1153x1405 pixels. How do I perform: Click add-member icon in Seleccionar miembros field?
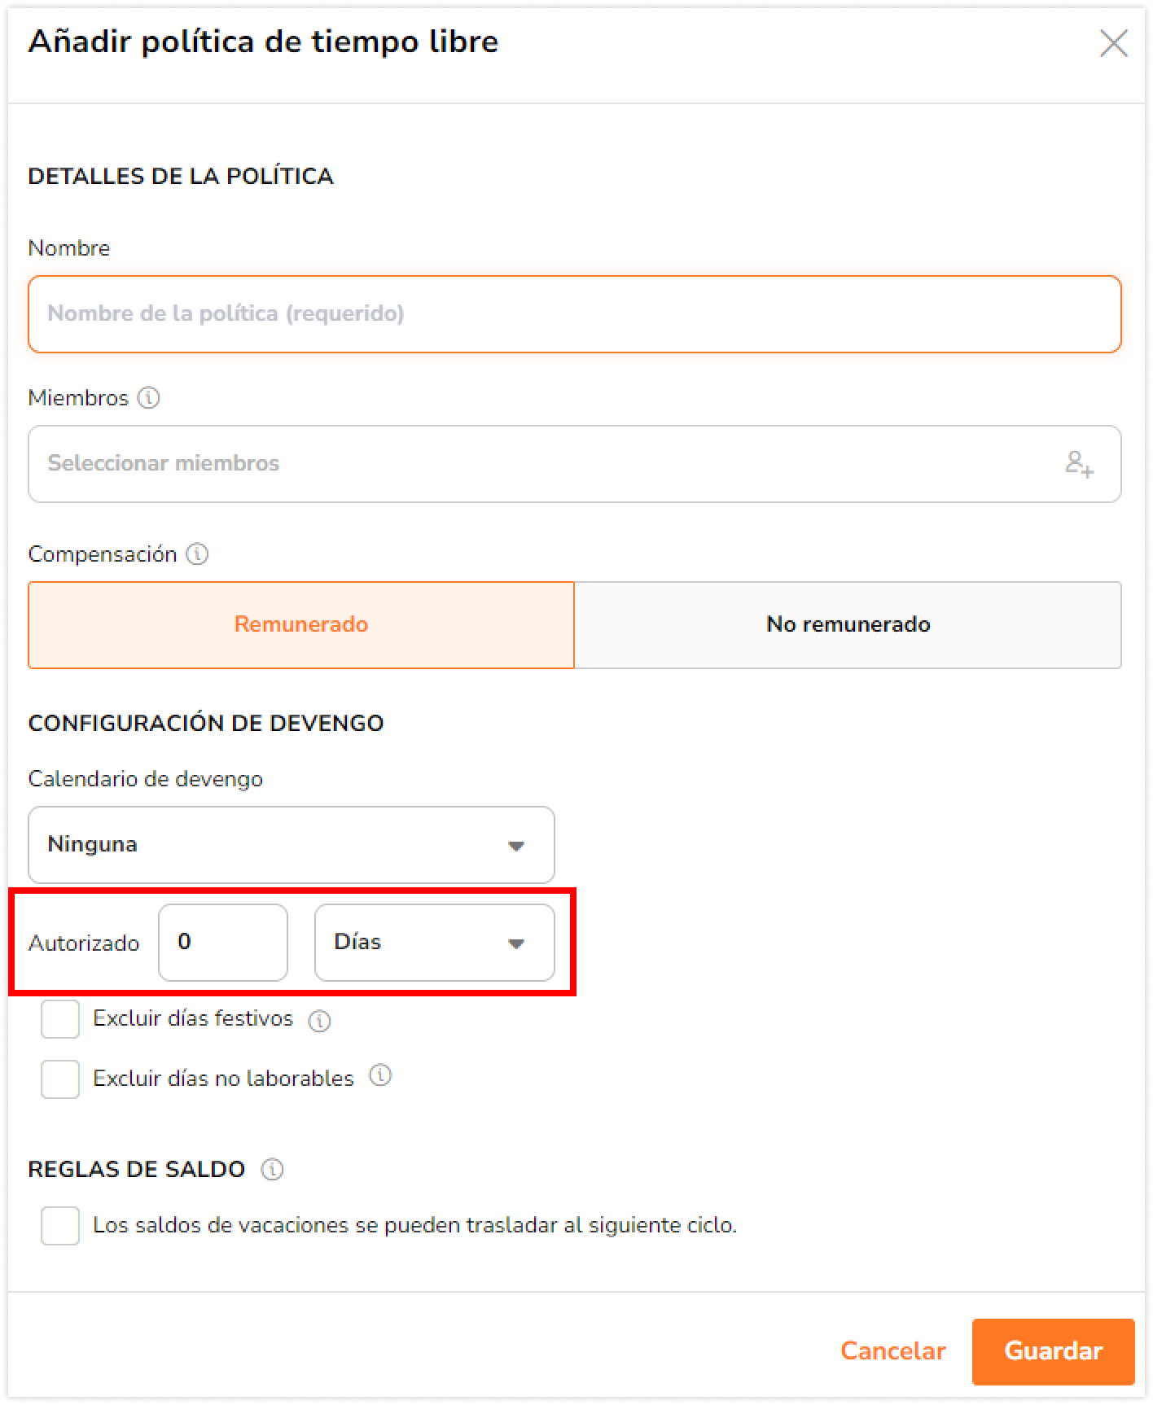[1079, 464]
